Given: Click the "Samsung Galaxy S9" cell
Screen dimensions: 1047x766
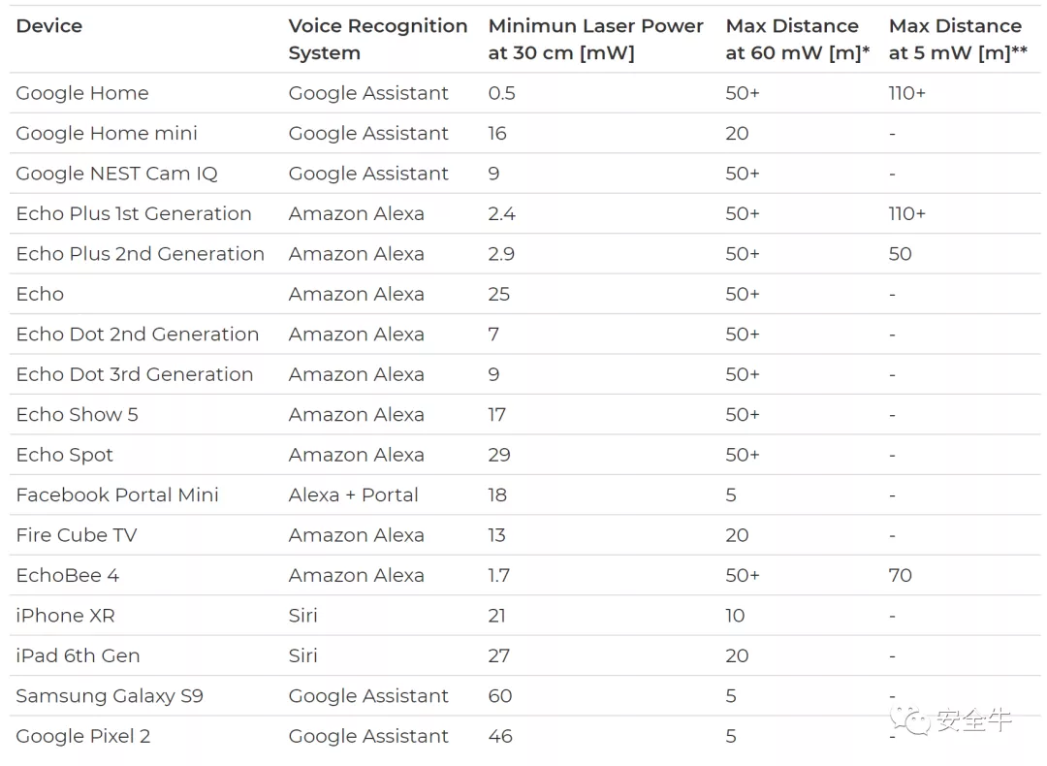Looking at the screenshot, I should pyautogui.click(x=110, y=696).
